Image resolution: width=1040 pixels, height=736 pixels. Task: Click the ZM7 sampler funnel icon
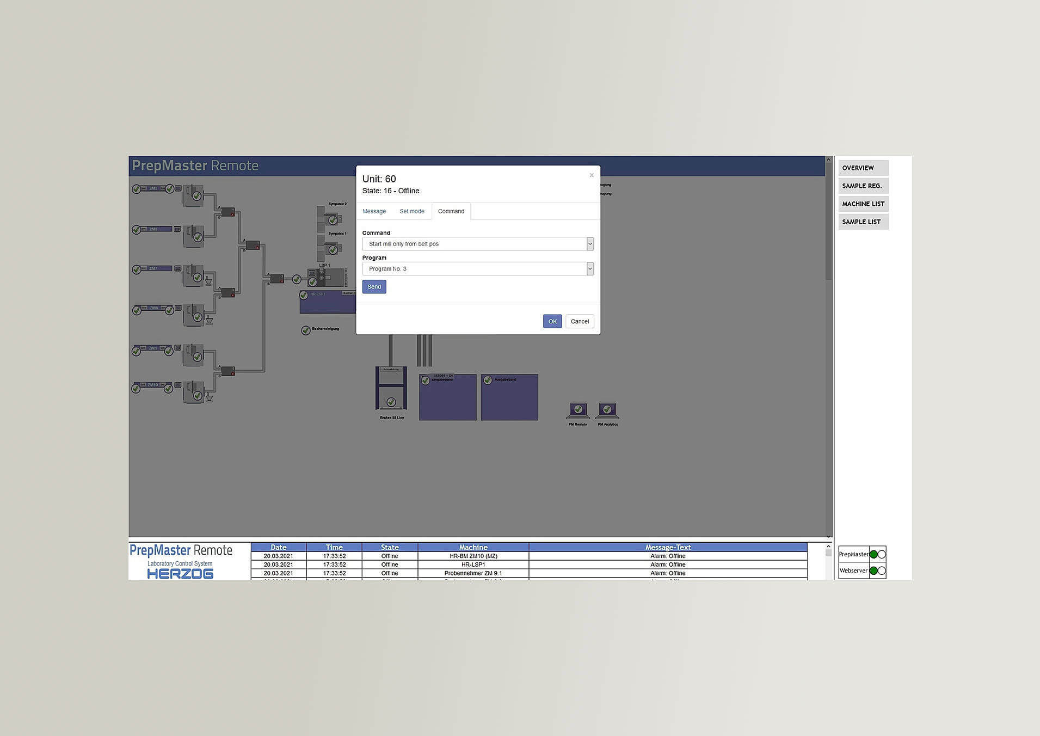click(x=208, y=281)
